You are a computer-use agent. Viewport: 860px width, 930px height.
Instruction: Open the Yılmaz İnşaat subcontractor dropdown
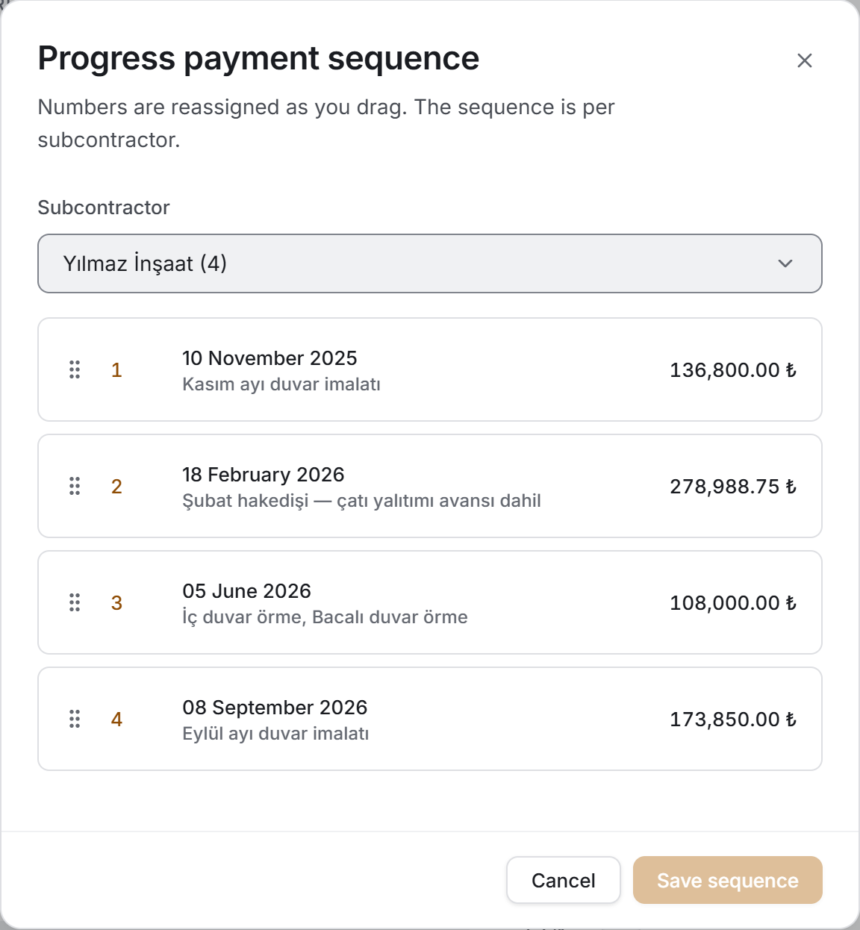430,263
